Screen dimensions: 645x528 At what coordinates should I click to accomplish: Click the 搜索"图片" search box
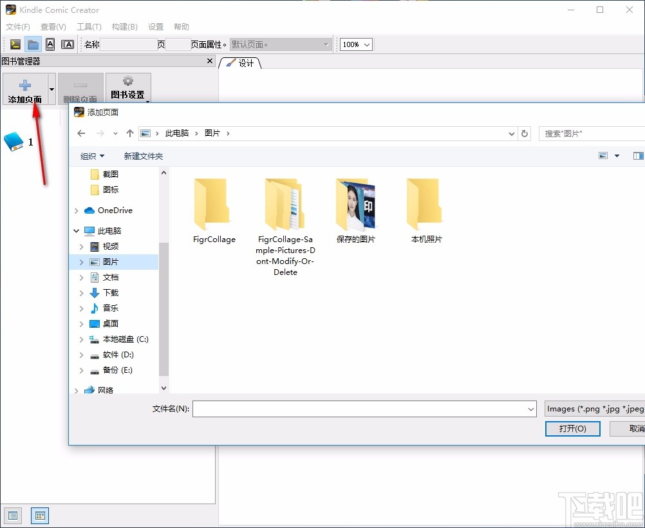click(x=592, y=133)
